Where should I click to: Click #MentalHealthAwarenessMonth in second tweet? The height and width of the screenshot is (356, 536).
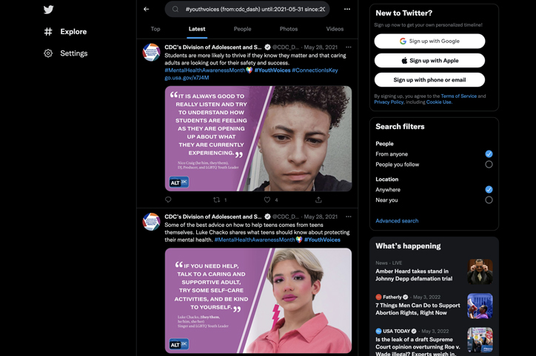[x=255, y=240]
